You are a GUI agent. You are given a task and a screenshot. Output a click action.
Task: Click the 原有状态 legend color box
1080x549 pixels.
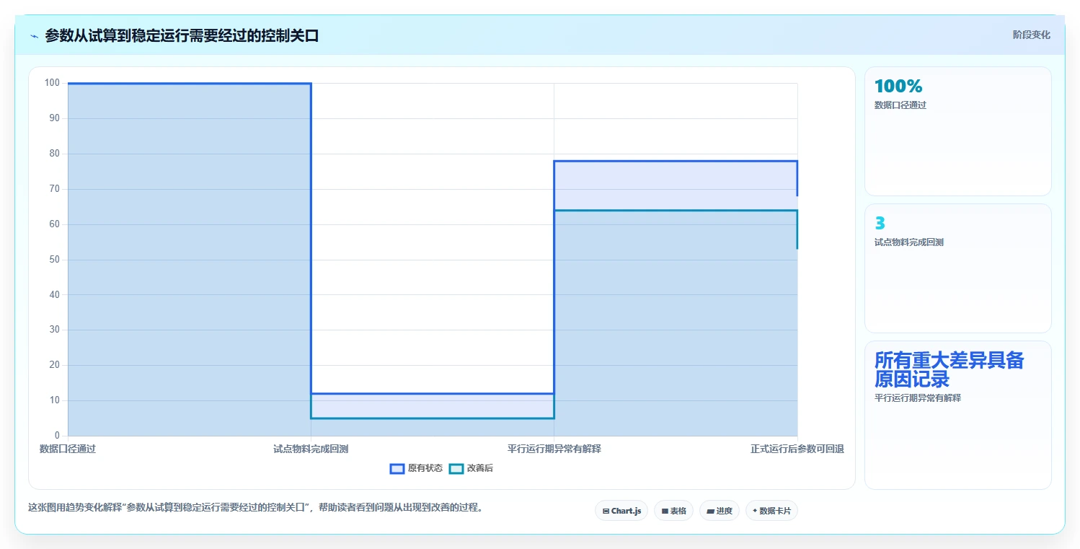(397, 468)
